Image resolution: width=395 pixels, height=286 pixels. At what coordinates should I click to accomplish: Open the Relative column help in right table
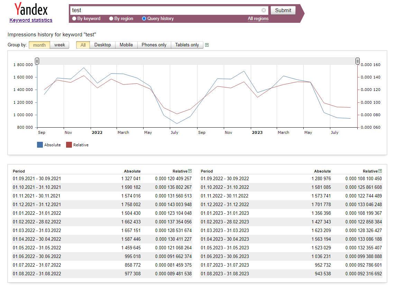[380, 171]
